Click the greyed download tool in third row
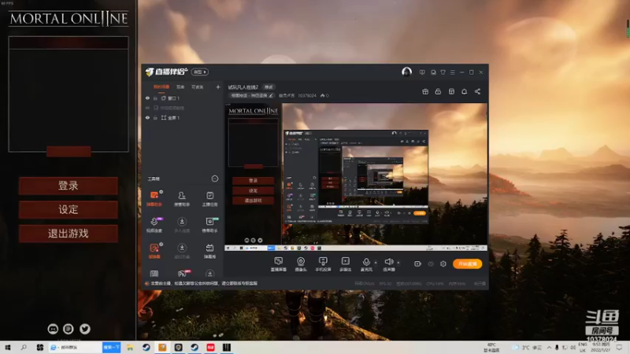 point(182,251)
